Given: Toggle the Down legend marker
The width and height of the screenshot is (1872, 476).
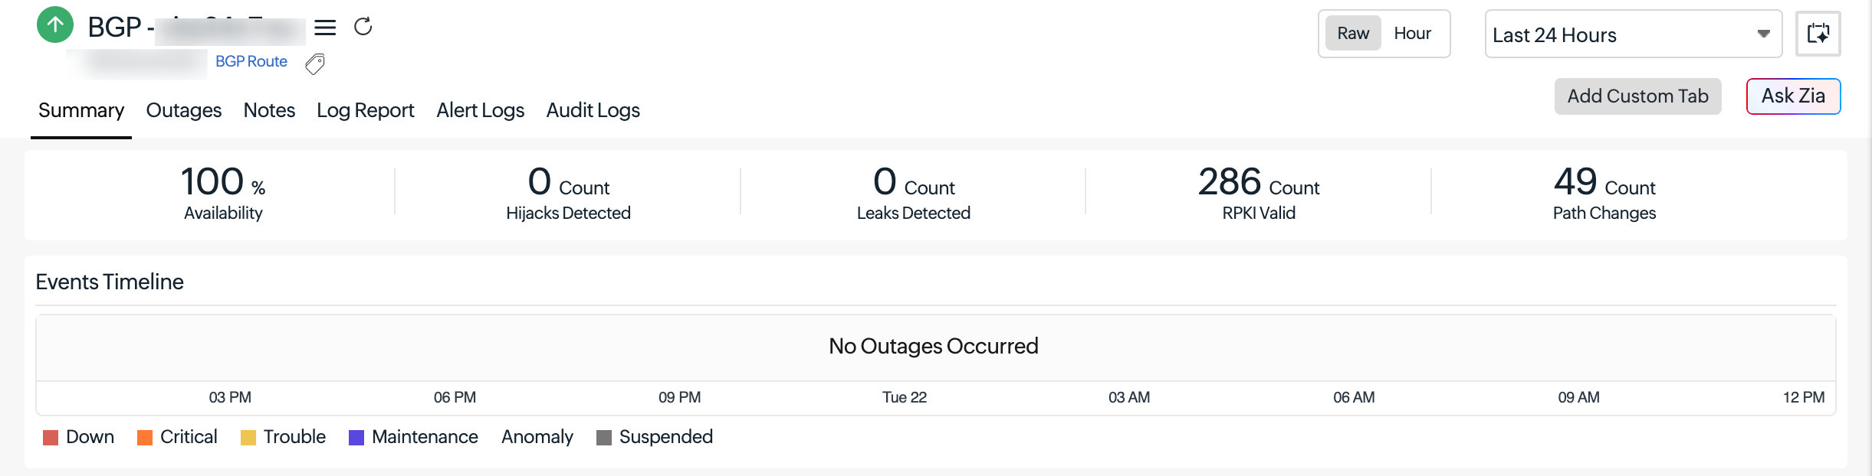Looking at the screenshot, I should (51, 438).
